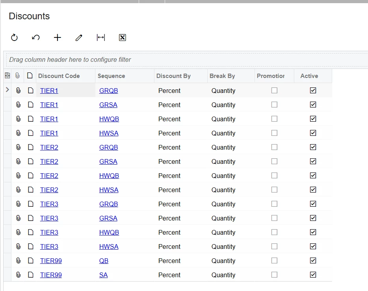Open the TIER3 link in the HWQB row
Viewport: 368px width, 291px height.
tap(49, 232)
